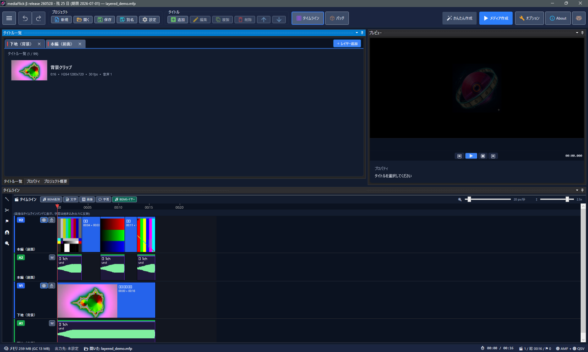Toggle visibility of the V2 track
Viewport: 588px width, 352px height.
[44, 220]
